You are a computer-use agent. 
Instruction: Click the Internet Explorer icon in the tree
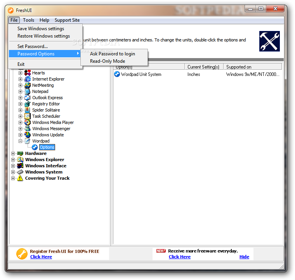(x=28, y=79)
